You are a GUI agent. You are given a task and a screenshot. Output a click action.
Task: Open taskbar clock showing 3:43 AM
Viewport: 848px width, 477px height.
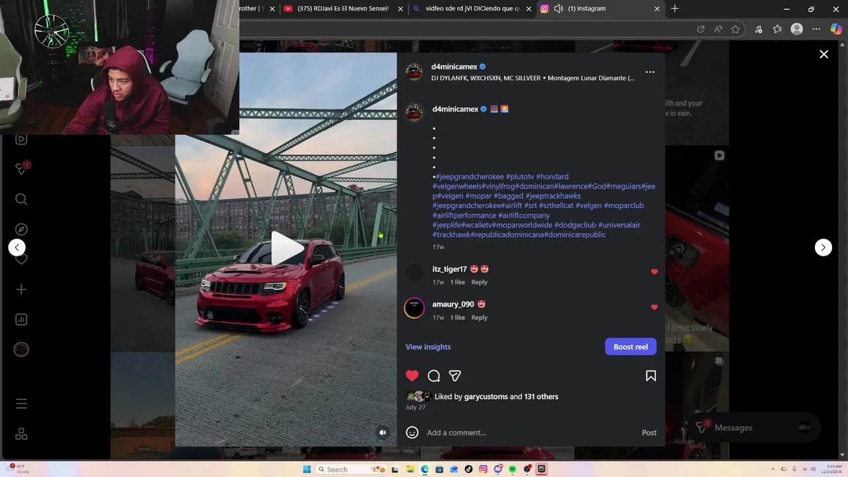coord(830,469)
